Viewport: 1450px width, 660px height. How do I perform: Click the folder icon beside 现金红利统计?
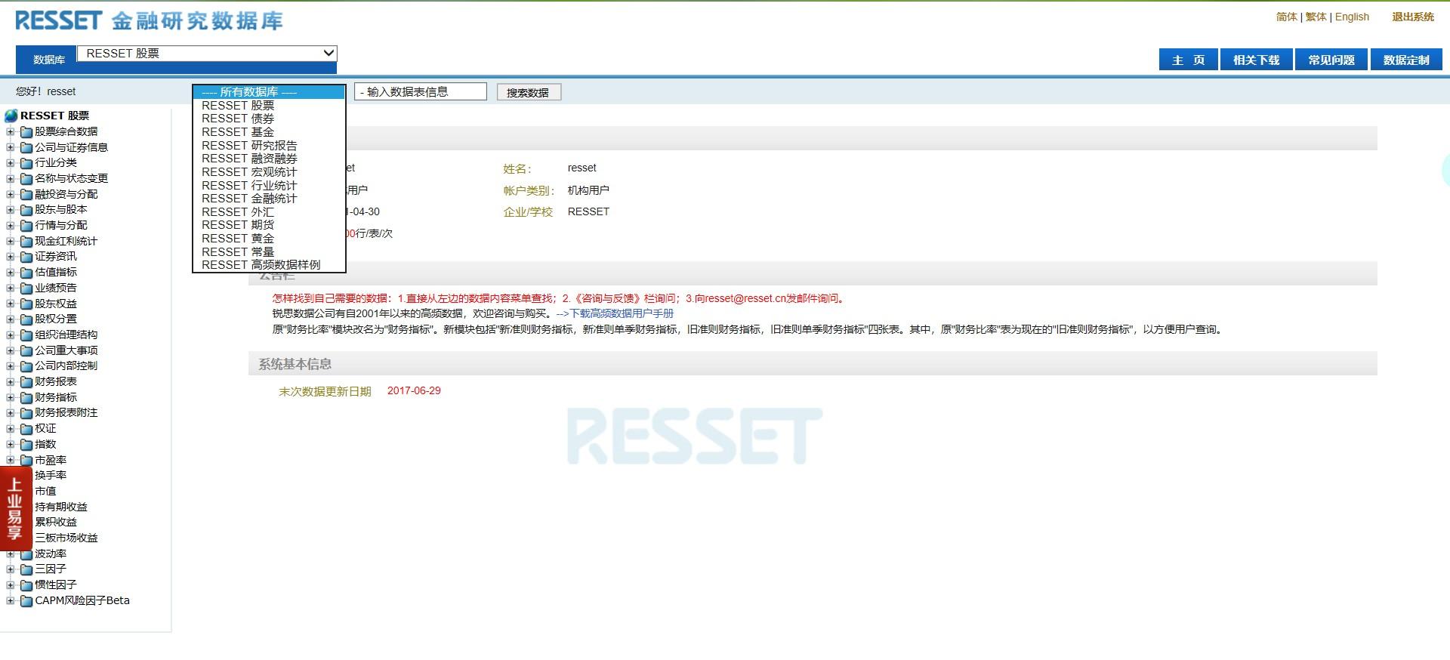(26, 242)
